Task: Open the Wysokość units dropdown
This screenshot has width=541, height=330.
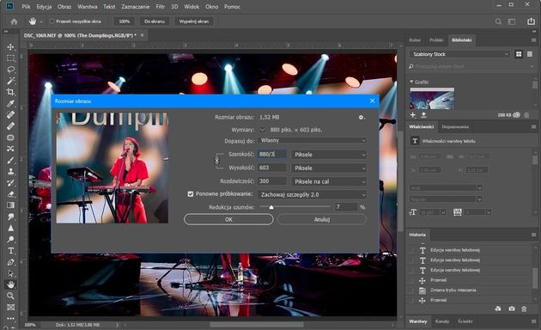Action: (329, 168)
